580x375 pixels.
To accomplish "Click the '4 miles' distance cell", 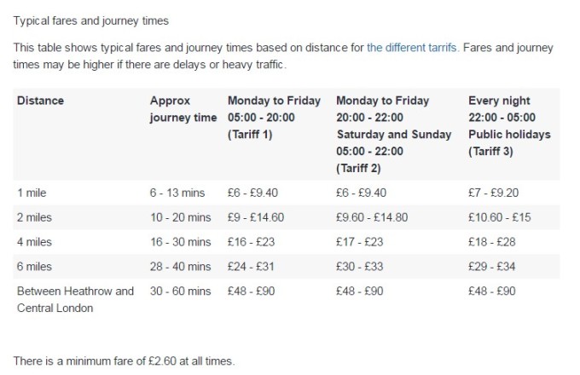I will click(x=34, y=242).
